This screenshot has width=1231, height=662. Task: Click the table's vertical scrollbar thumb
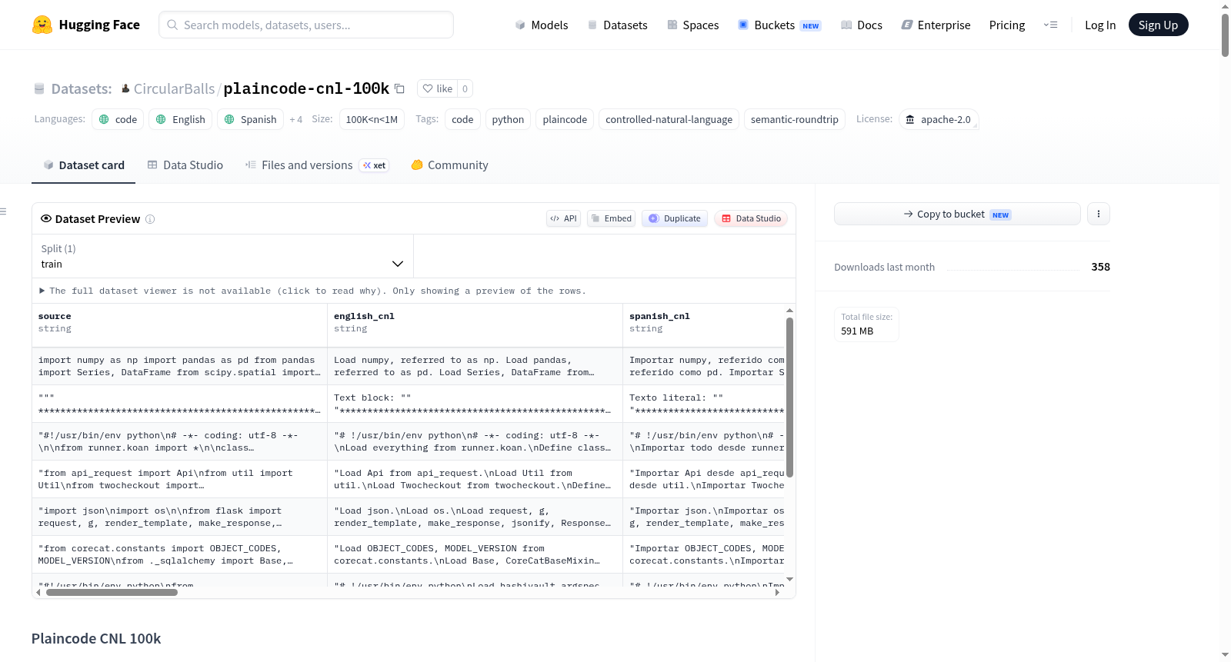[x=789, y=397]
